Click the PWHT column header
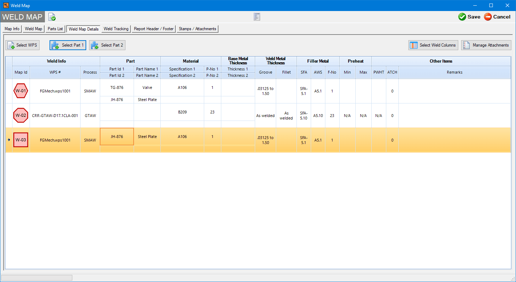 [379, 72]
